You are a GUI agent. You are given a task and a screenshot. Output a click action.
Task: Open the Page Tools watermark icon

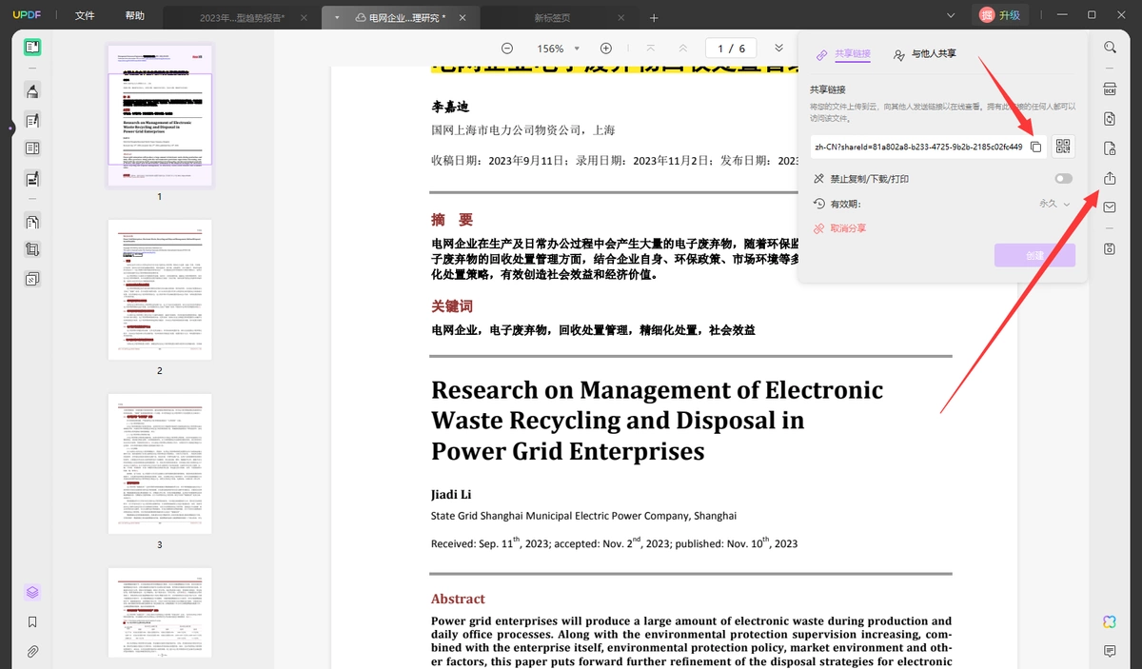click(32, 279)
